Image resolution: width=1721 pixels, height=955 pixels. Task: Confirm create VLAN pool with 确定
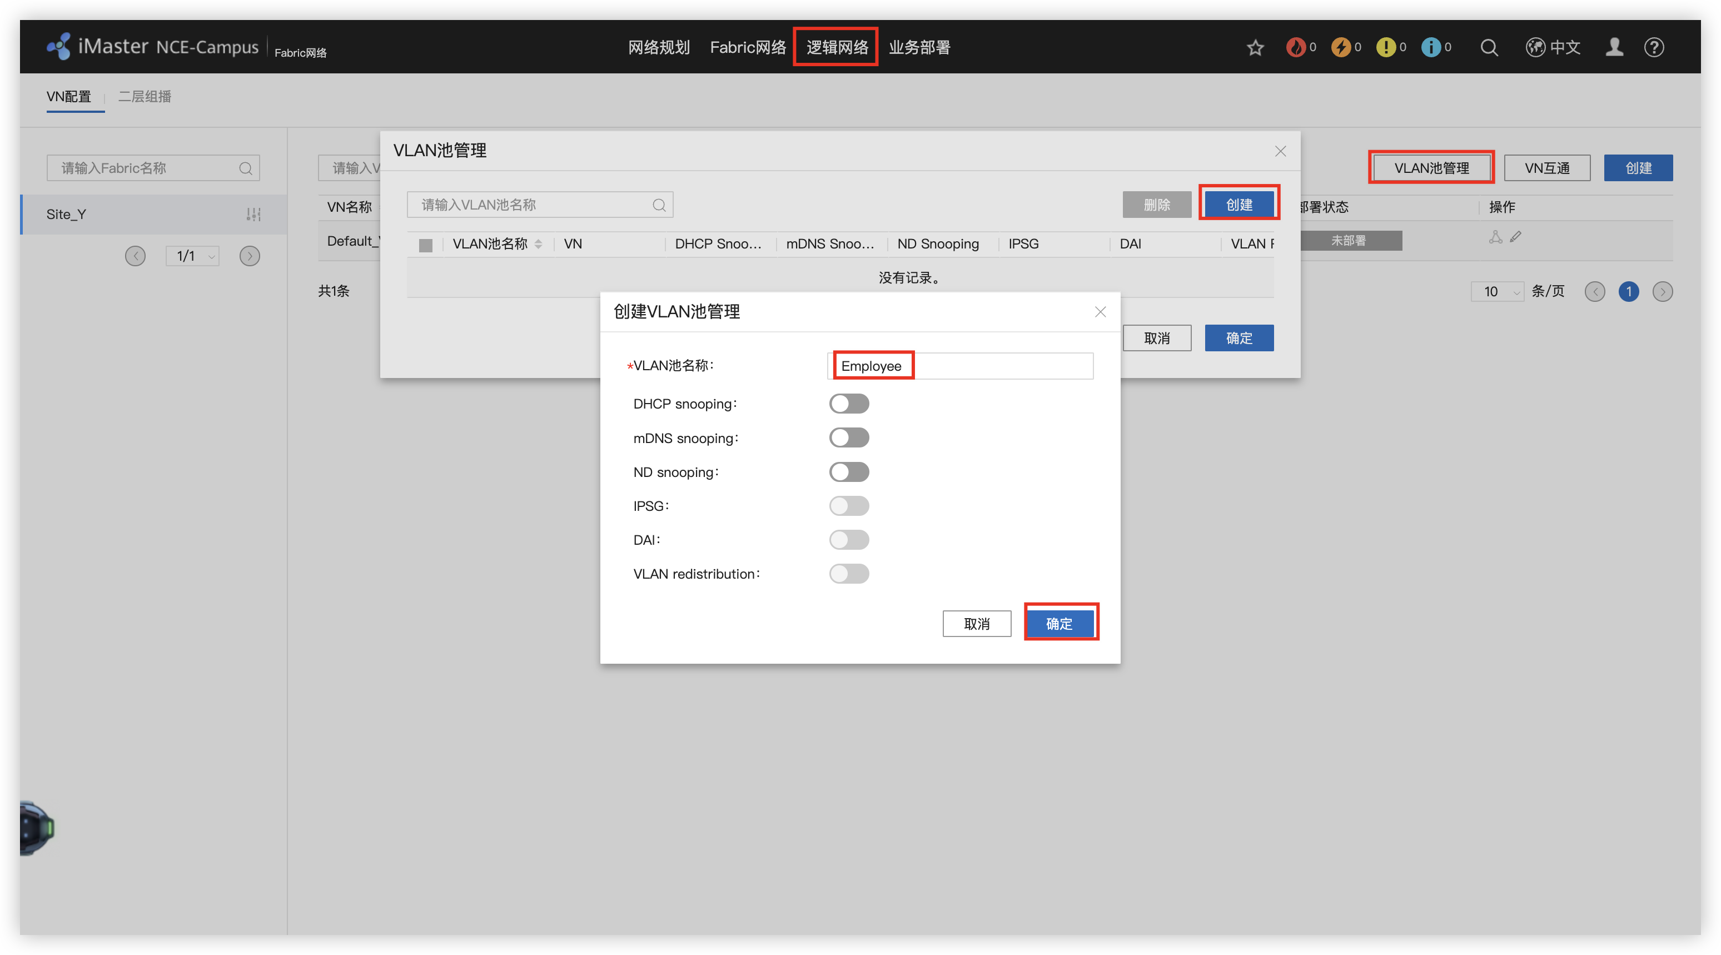tap(1059, 624)
